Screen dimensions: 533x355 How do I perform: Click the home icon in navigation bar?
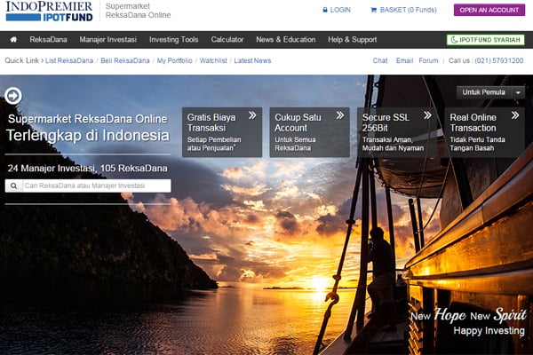(13, 40)
